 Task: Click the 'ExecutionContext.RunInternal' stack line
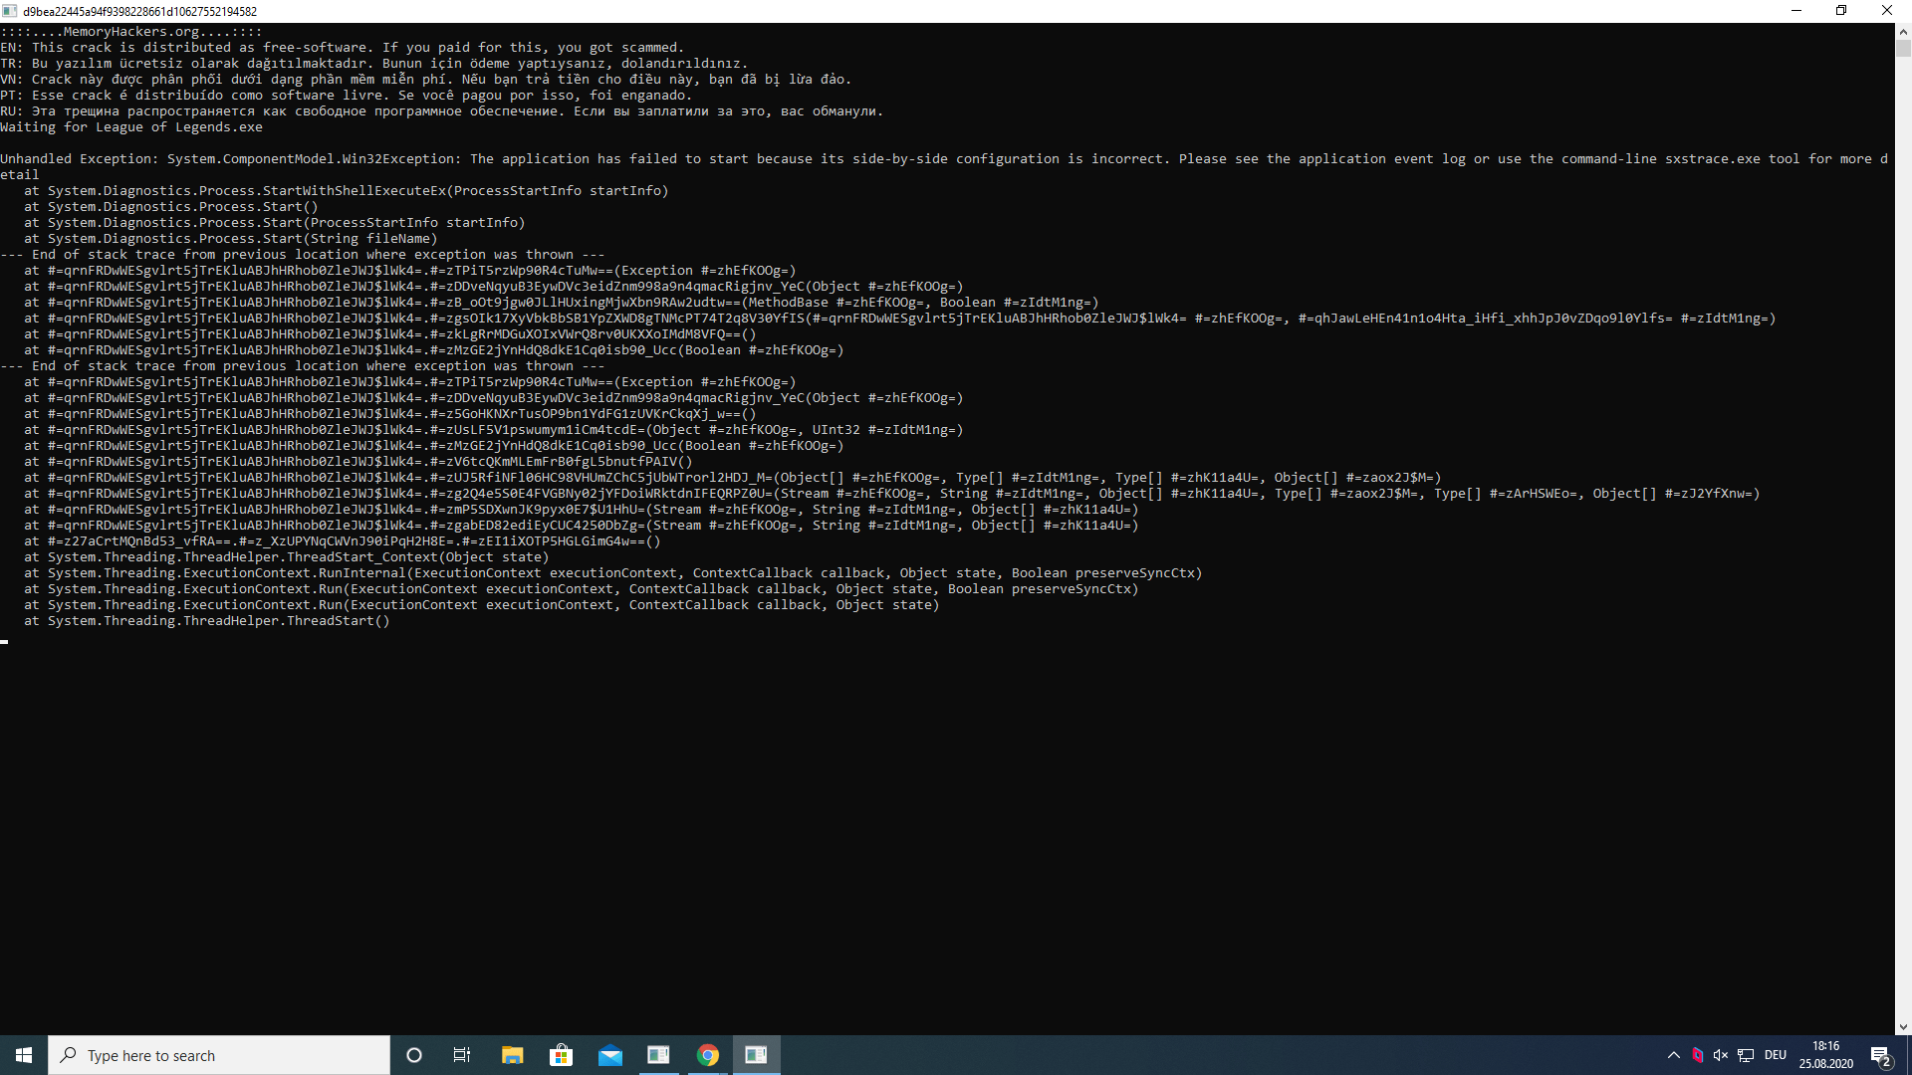tap(613, 573)
